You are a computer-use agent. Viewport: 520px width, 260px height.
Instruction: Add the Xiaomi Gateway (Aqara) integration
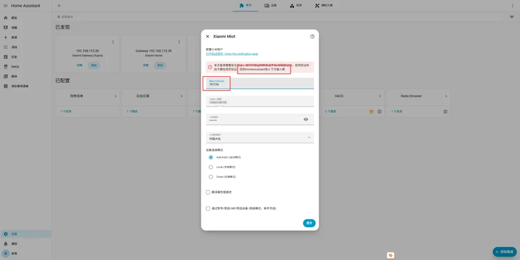click(94, 65)
